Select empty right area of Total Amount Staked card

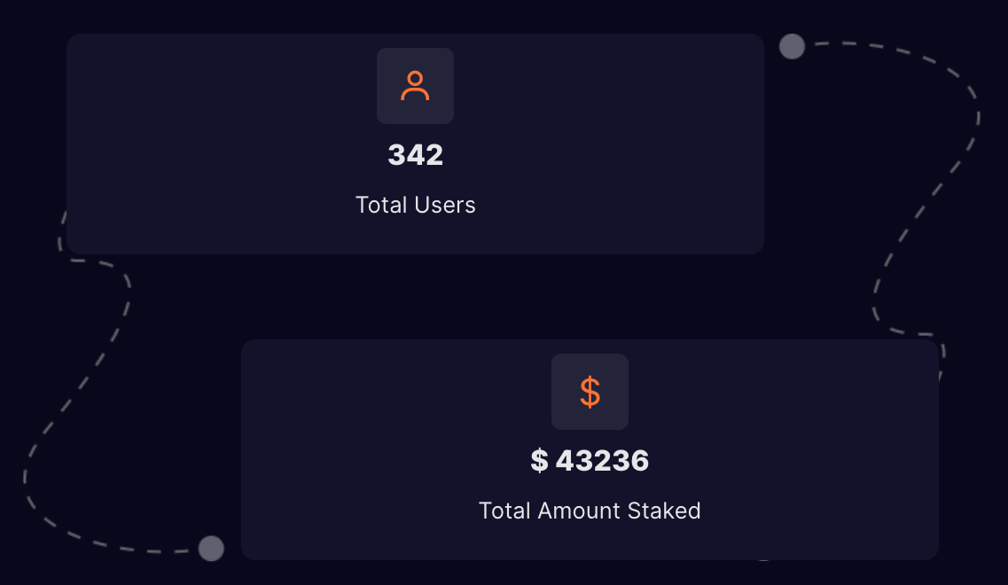click(803, 450)
